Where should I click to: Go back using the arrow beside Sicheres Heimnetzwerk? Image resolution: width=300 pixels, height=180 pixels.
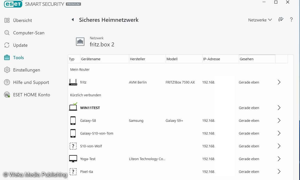click(73, 20)
